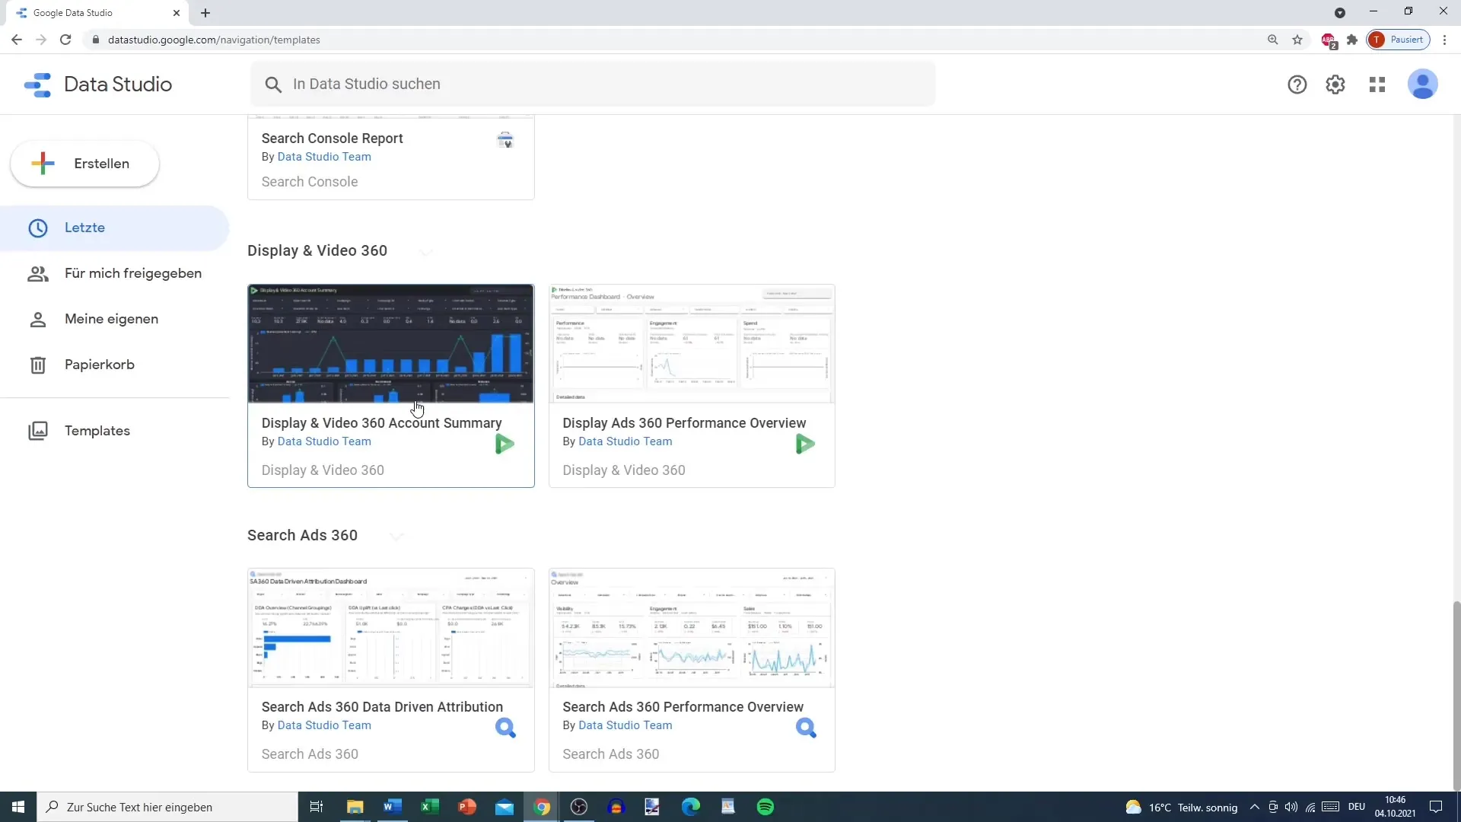
Task: Click the Search Ads 360 section heading
Action: click(x=302, y=536)
